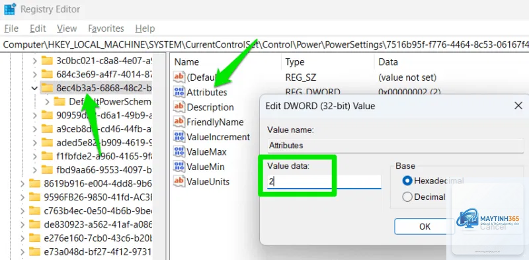Select the e73a048d-bf27-4f12 folder icon
Viewport: 529px width, 260px height.
pyautogui.click(x=35, y=251)
